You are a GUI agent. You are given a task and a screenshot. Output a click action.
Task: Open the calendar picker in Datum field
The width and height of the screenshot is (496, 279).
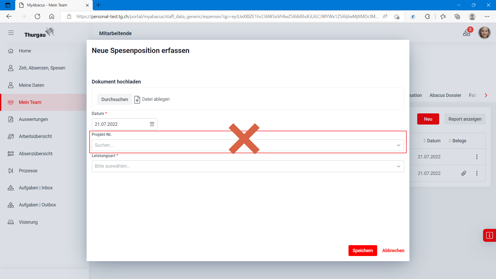point(152,124)
